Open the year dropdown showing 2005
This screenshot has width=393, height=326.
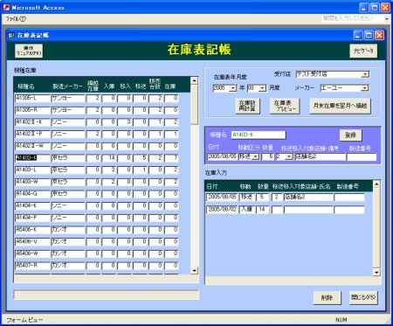click(x=232, y=88)
